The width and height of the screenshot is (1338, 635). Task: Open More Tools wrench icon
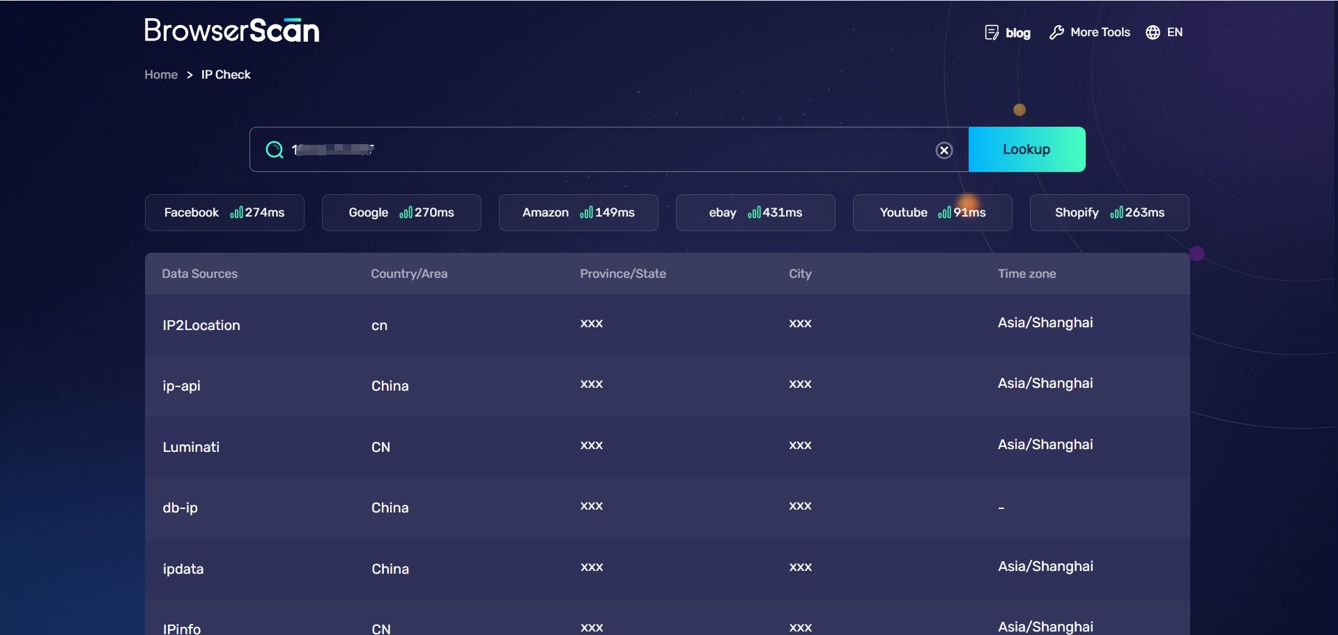click(1056, 33)
